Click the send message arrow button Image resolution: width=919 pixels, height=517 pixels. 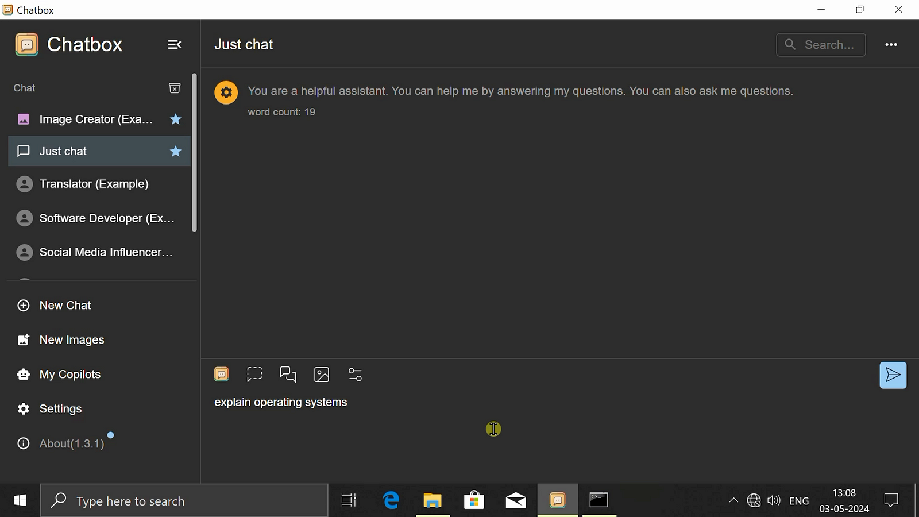[893, 375]
